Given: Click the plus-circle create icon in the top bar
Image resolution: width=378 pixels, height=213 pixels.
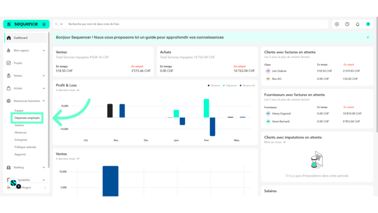Looking at the screenshot, I should pyautogui.click(x=337, y=24).
